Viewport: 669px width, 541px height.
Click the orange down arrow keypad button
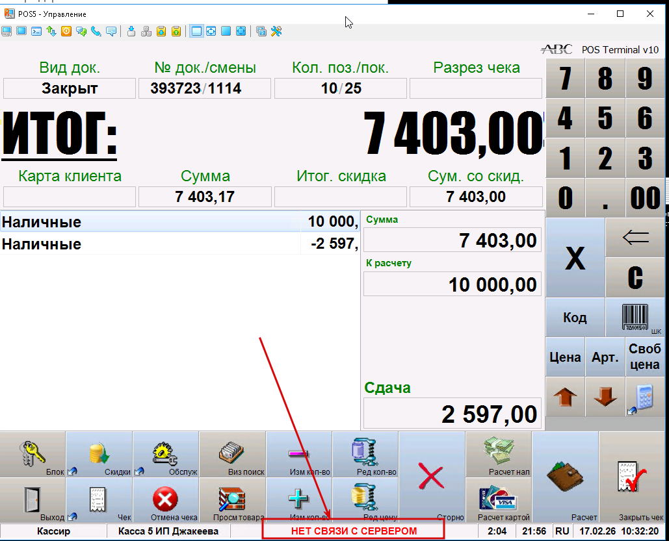click(x=605, y=397)
